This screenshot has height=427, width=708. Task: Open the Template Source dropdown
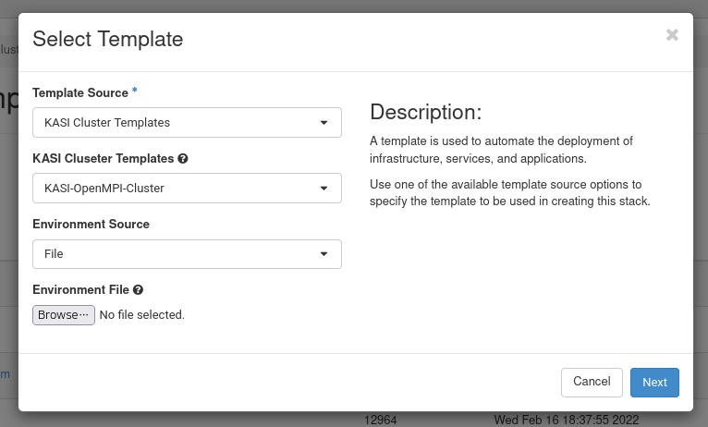pos(187,122)
